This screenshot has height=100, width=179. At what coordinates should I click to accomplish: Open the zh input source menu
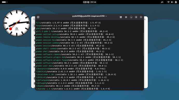point(162,2)
